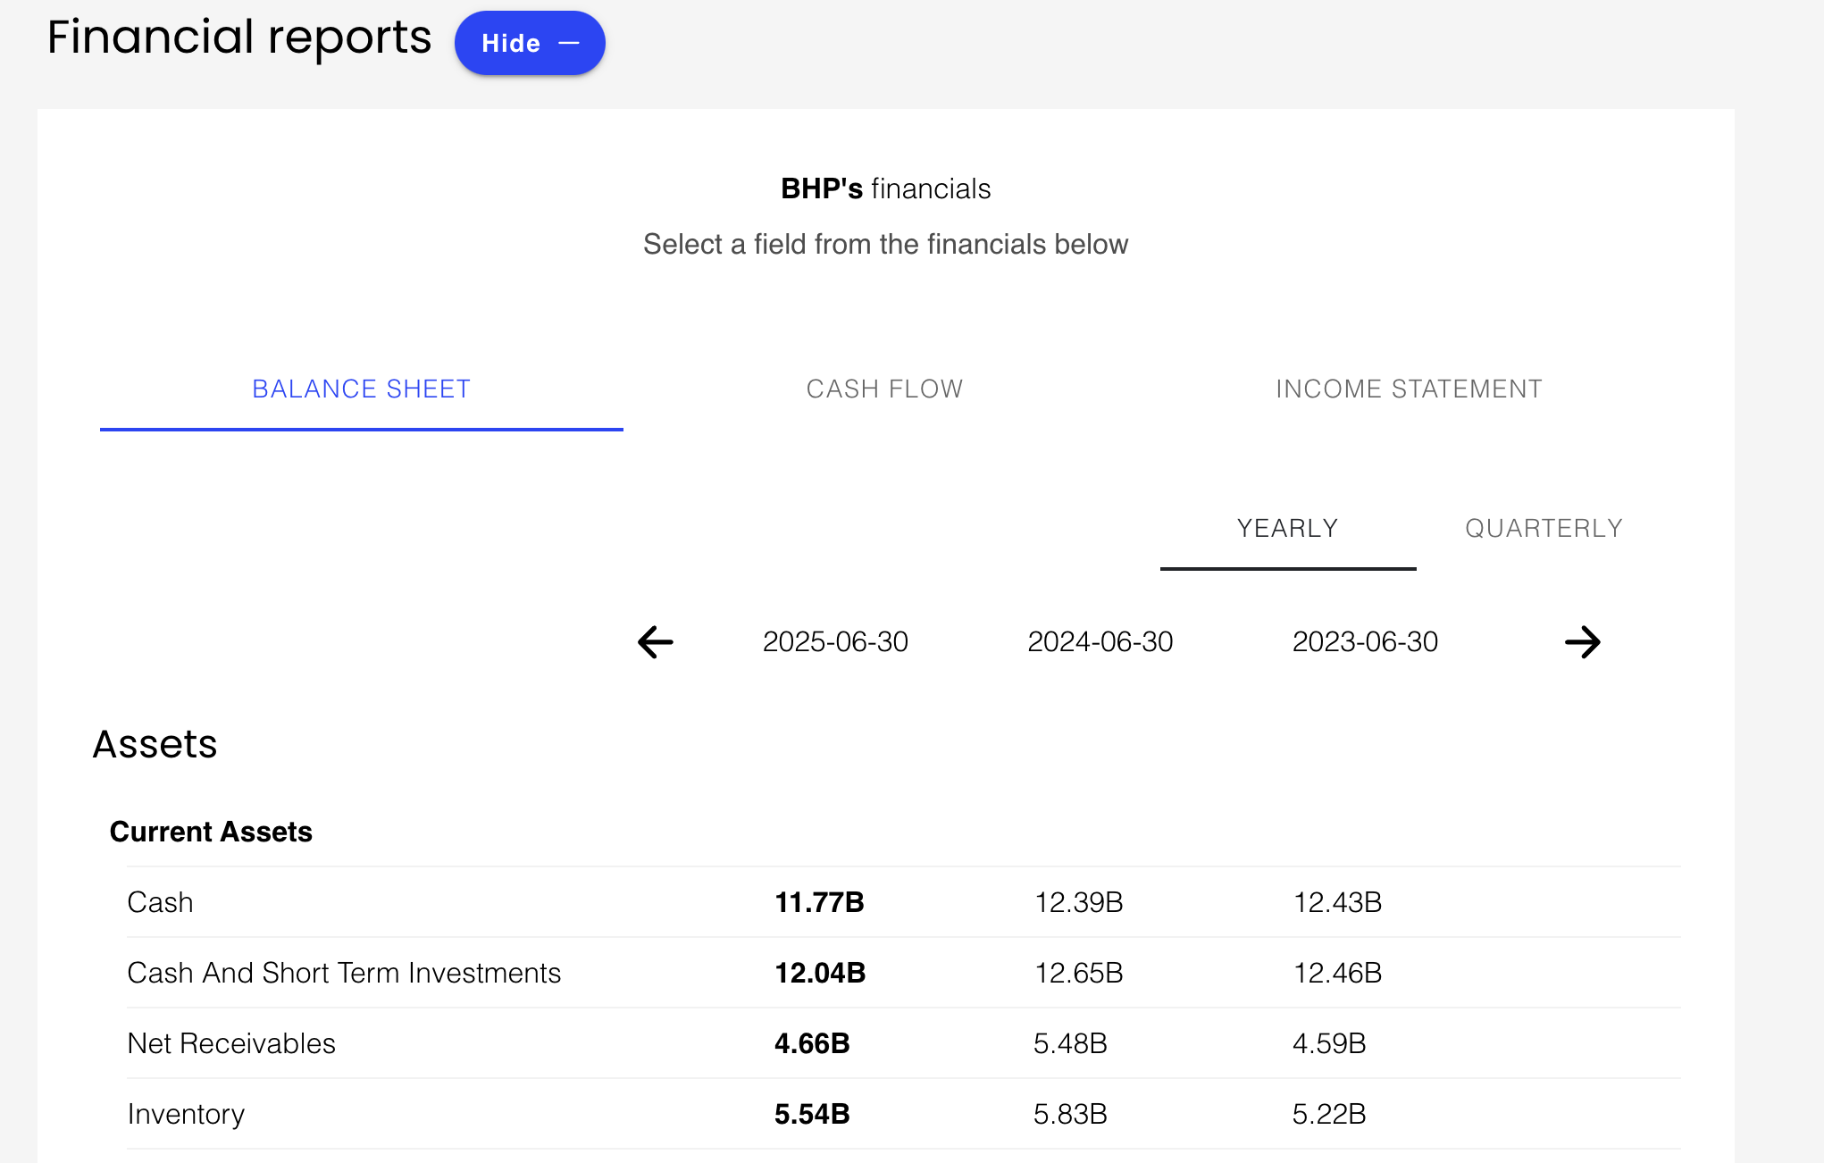
Task: Toggle to Quarterly view
Action: (1544, 528)
